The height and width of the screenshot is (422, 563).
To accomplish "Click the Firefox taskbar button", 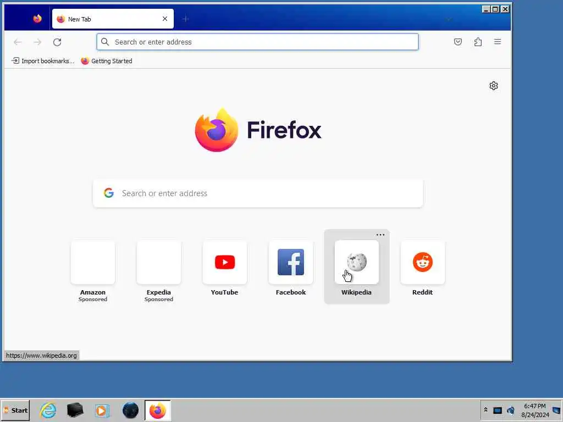I will click(158, 410).
